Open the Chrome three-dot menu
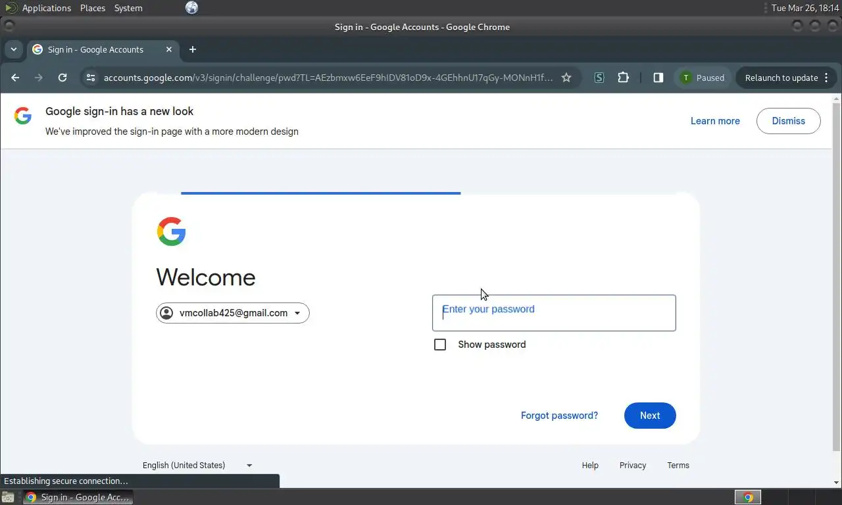The height and width of the screenshot is (505, 842). pyautogui.click(x=827, y=78)
